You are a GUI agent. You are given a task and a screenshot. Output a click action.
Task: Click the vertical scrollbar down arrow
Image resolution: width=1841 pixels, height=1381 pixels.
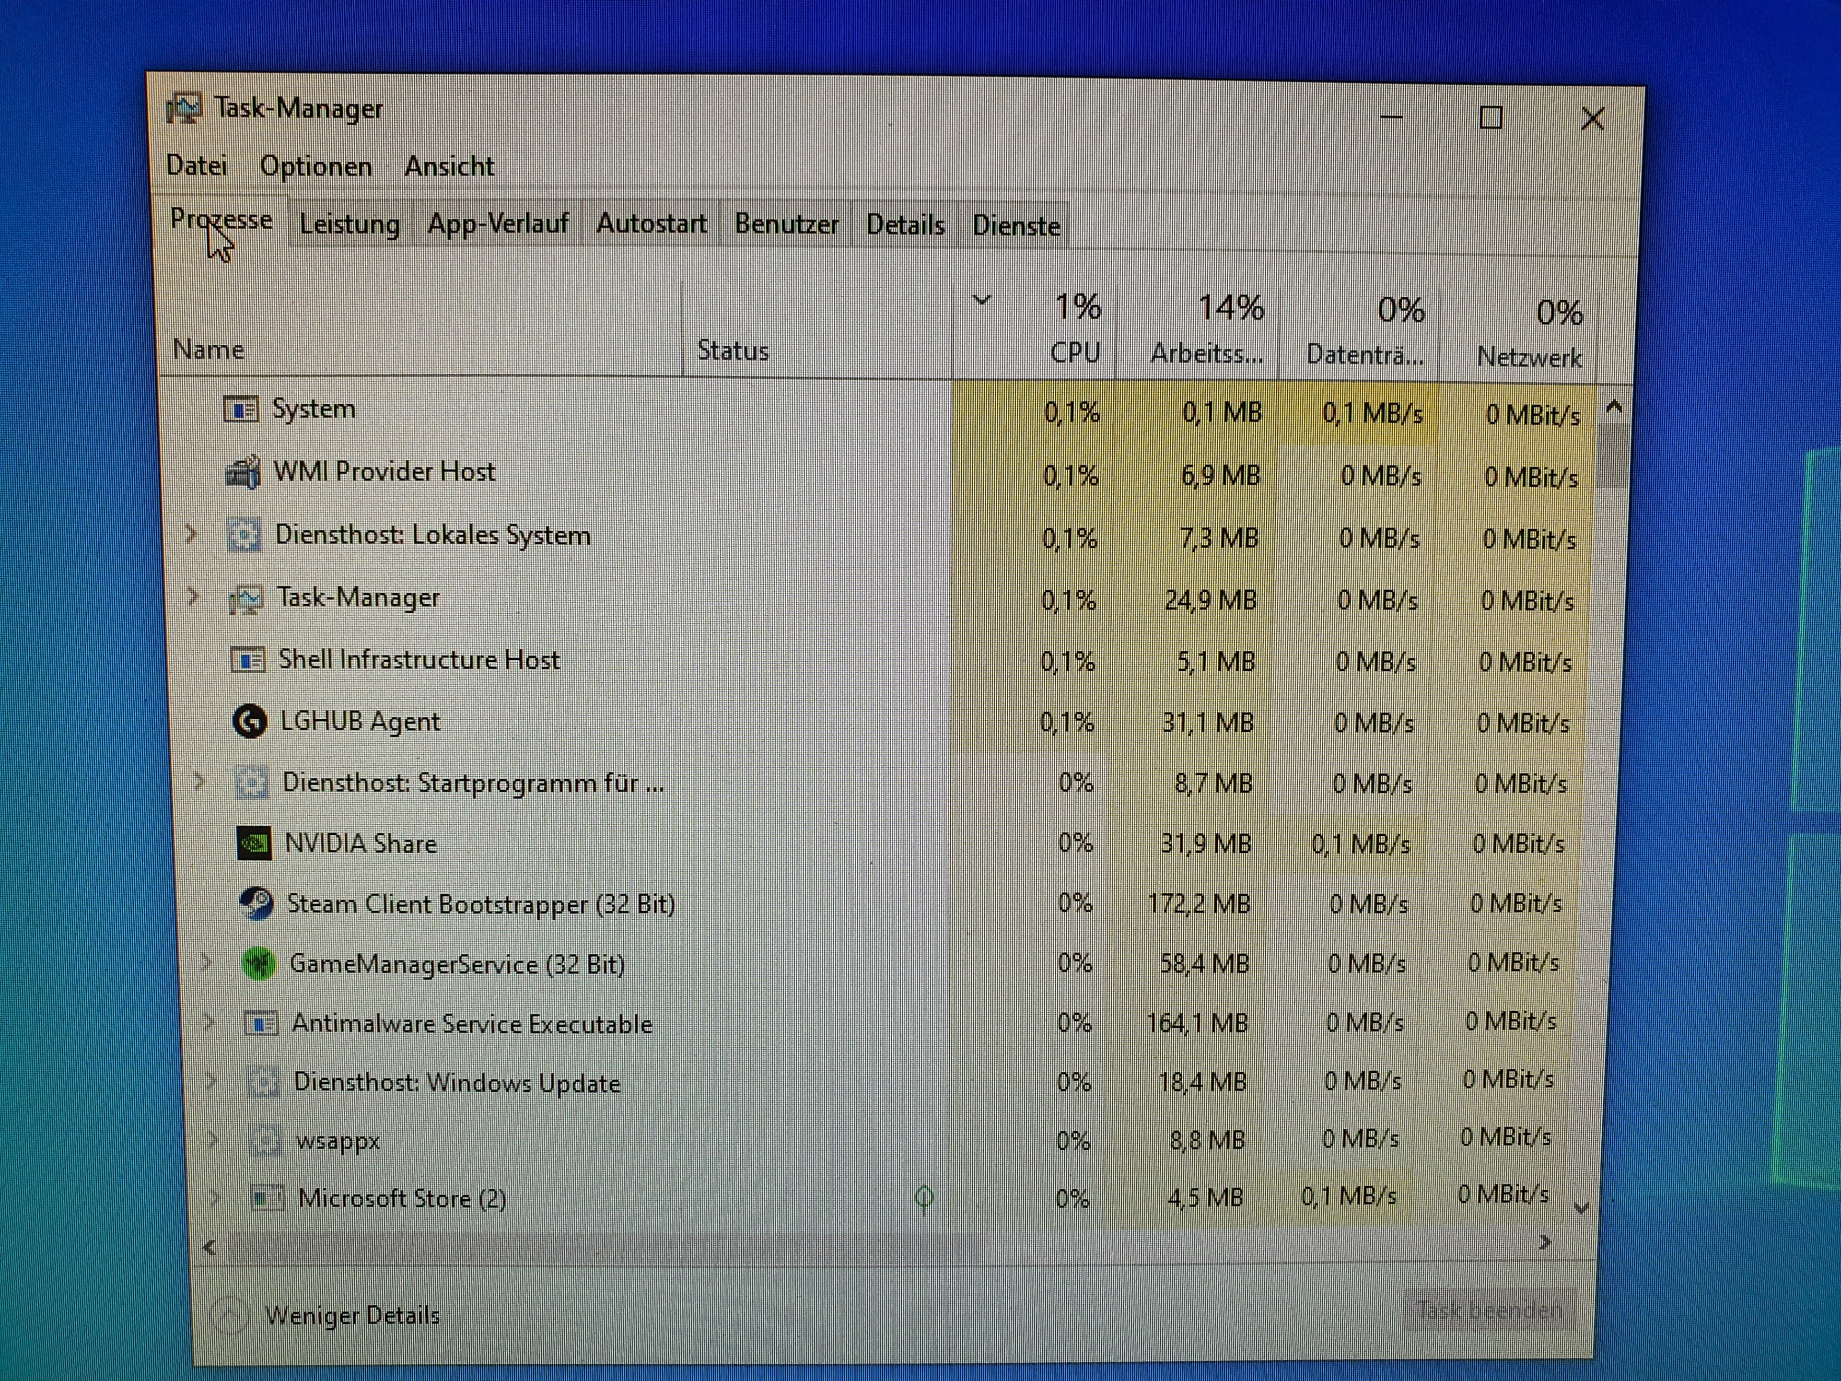1581,1208
